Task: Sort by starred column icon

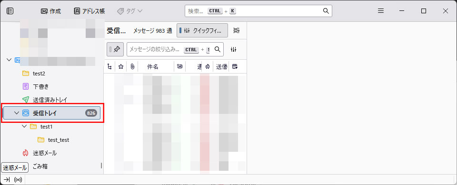Action: click(120, 67)
